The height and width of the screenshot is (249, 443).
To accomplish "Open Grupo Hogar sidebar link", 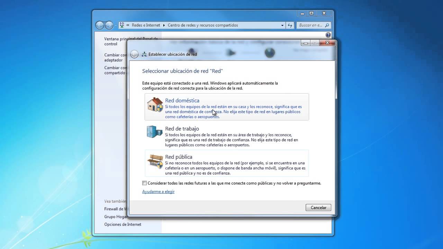I will point(116,217).
